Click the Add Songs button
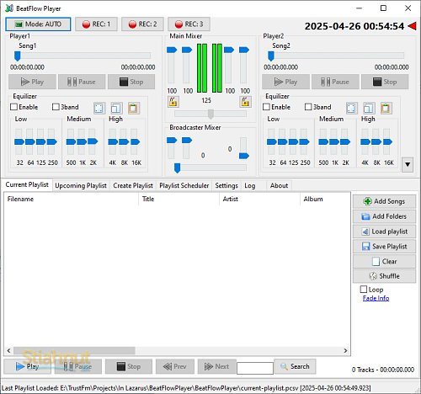Image resolution: width=421 pixels, height=394 pixels. pos(384,201)
